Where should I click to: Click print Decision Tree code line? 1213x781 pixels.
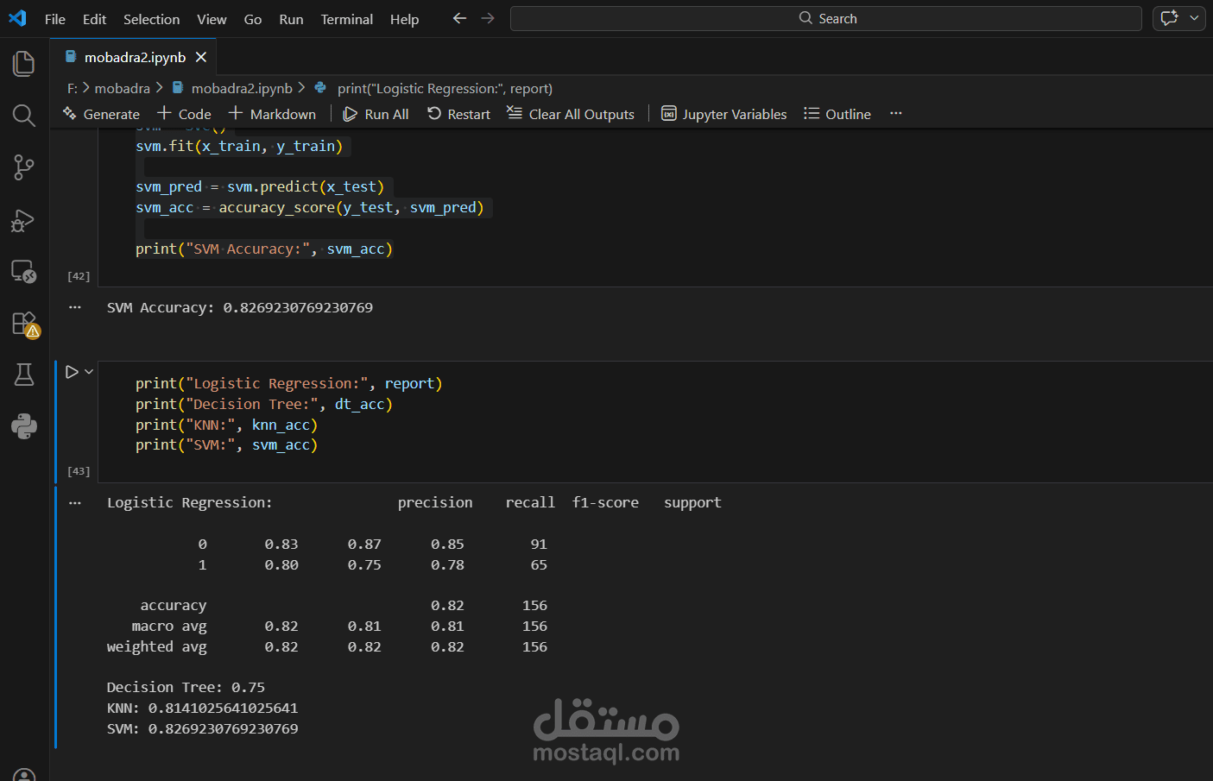point(264,404)
